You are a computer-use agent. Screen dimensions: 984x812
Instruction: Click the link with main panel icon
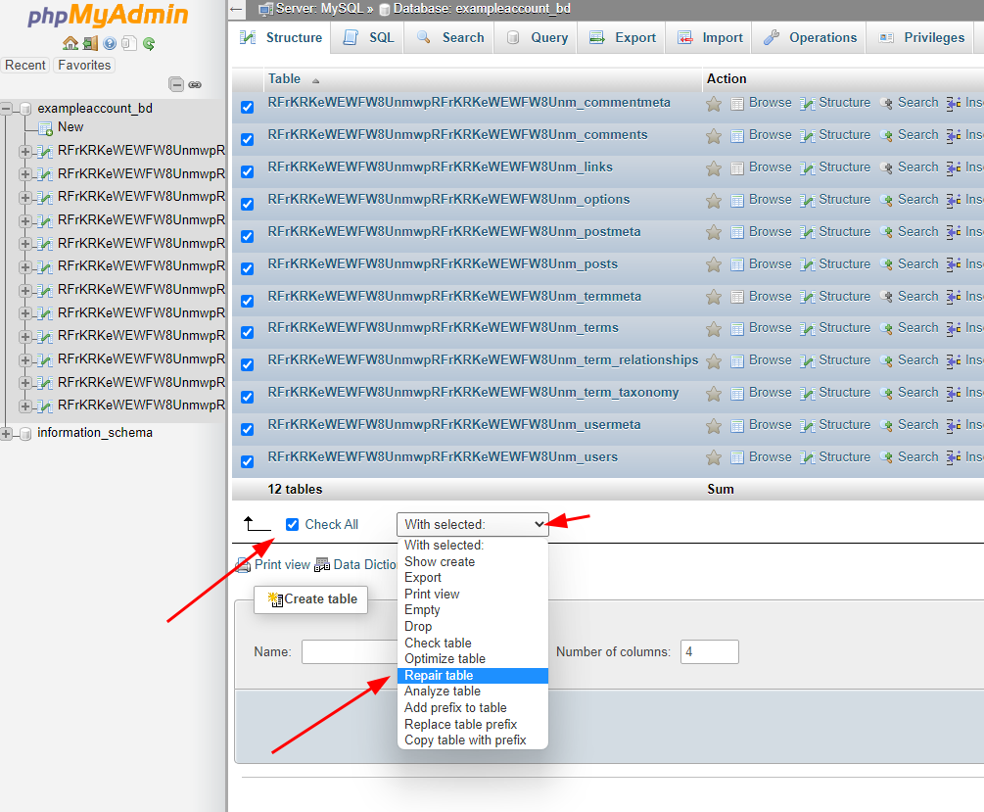tap(195, 85)
